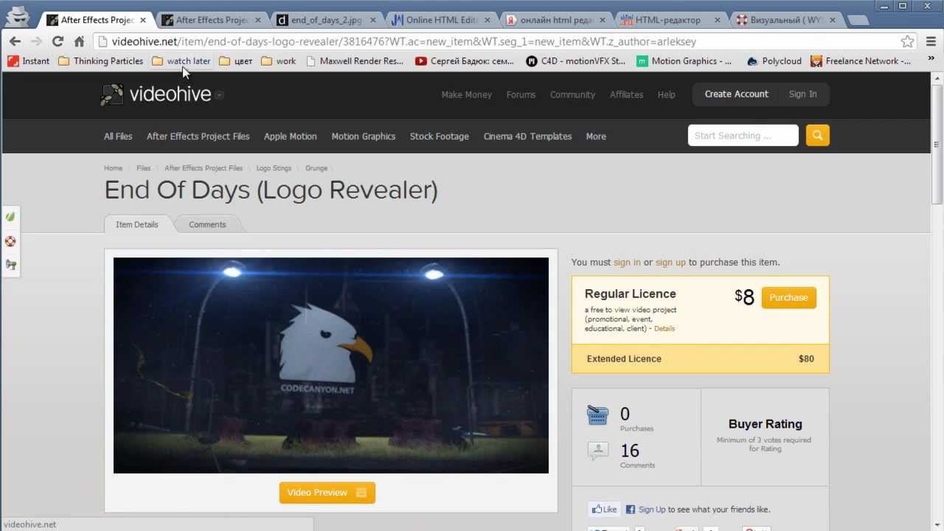Switch to the end_of_days_2.jpg browser tab

click(325, 20)
